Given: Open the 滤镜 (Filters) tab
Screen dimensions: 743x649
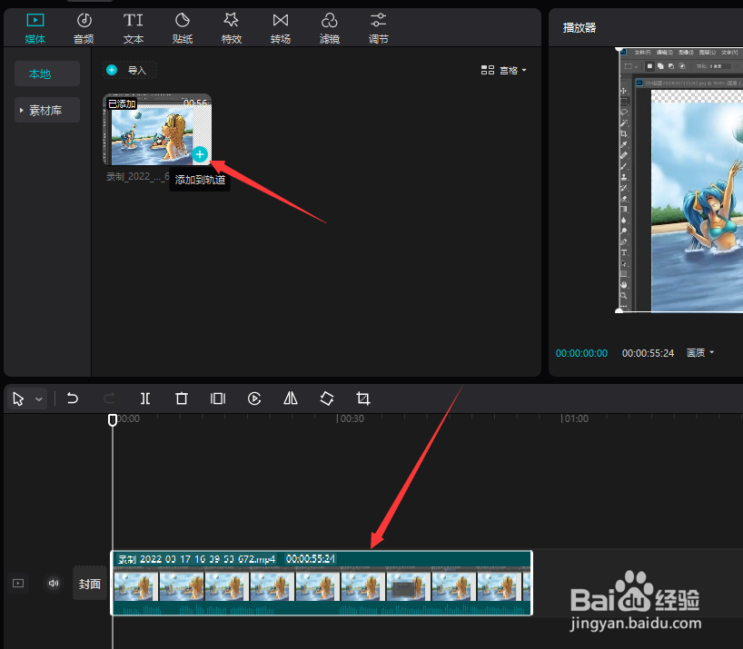Looking at the screenshot, I should (x=330, y=29).
